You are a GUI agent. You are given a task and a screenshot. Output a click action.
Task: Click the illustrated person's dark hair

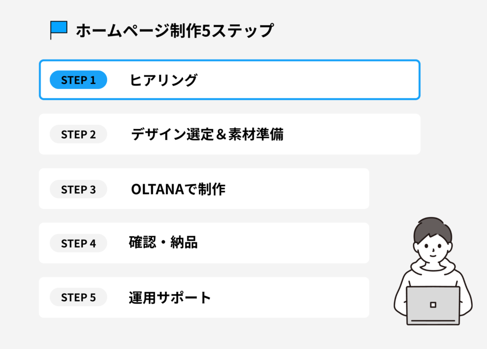[432, 229]
